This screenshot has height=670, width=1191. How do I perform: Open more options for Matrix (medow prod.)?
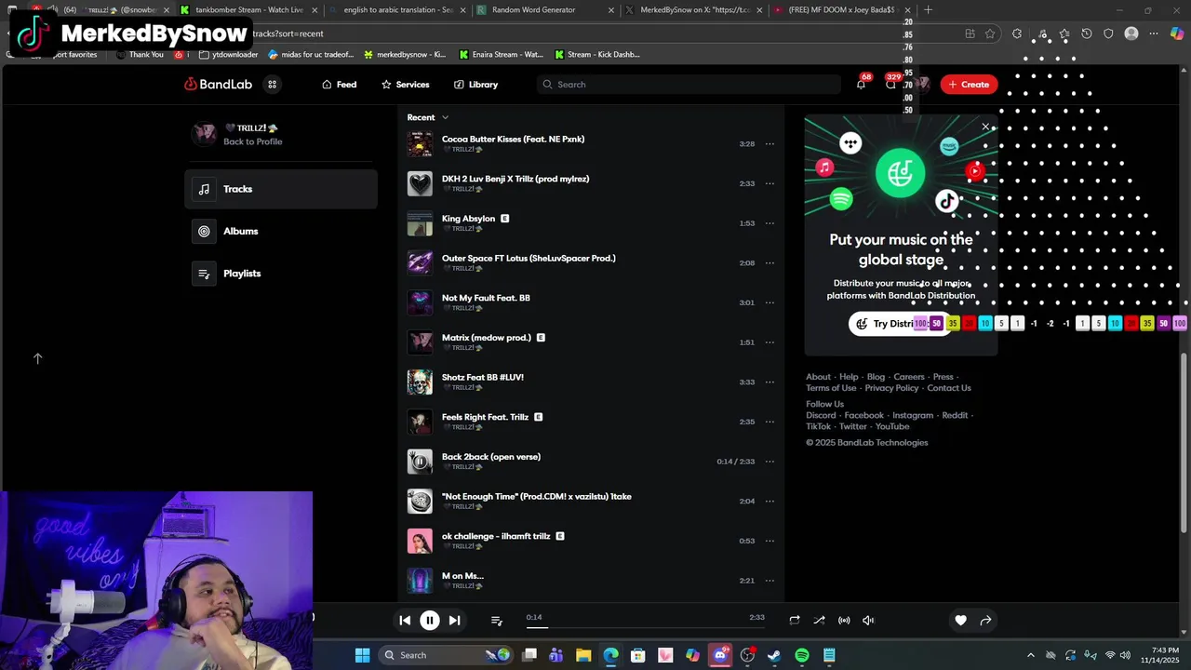click(769, 342)
